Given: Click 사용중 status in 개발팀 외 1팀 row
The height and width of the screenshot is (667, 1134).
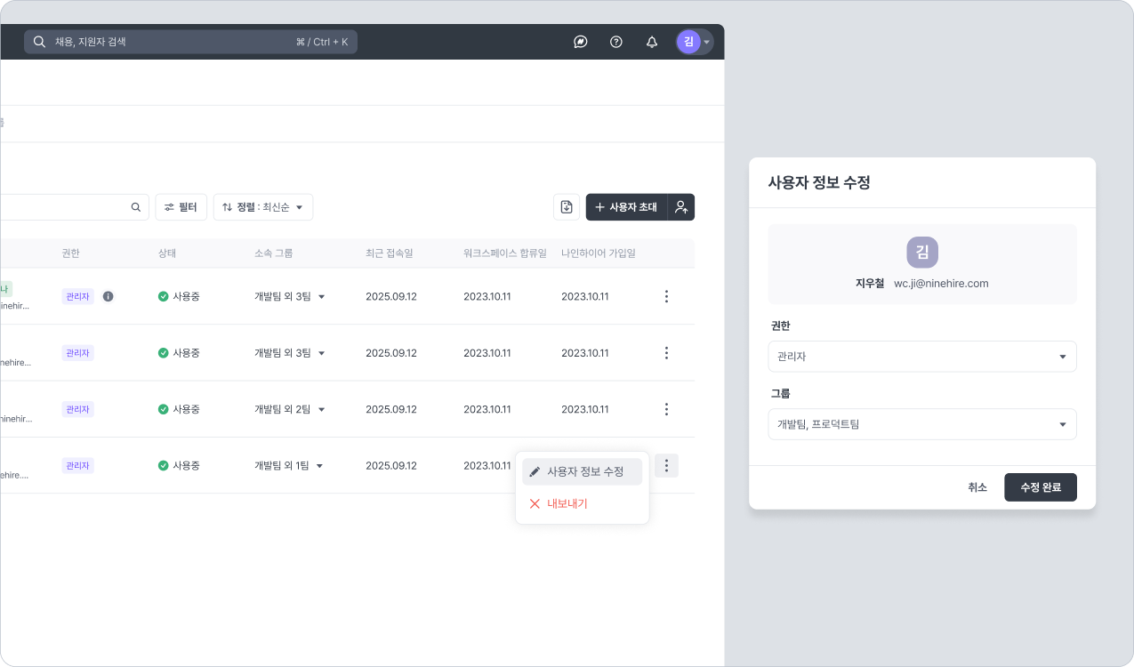Looking at the screenshot, I should pos(179,465).
